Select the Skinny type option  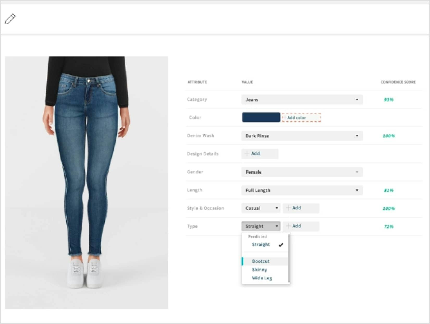tap(260, 269)
